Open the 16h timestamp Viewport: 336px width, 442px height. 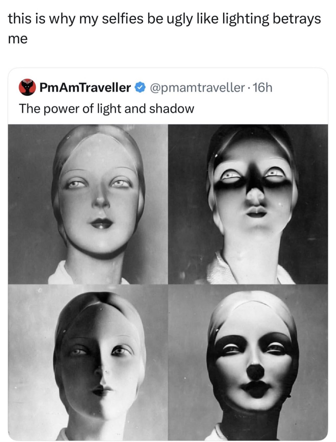263,87
